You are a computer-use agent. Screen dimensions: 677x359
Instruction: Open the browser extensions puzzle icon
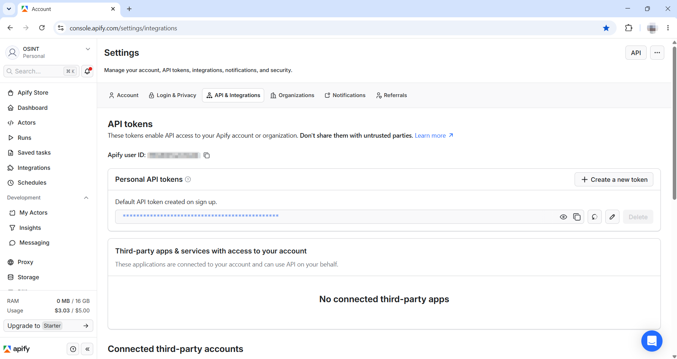tap(629, 28)
